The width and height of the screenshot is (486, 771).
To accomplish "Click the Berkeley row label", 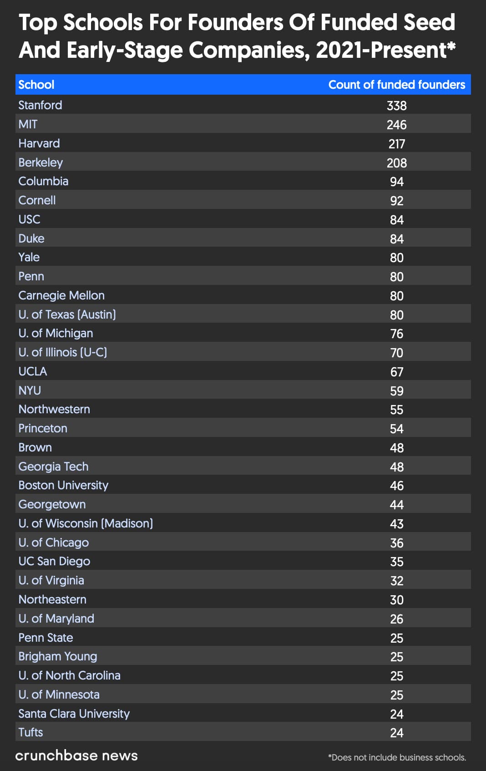I will click(x=40, y=162).
